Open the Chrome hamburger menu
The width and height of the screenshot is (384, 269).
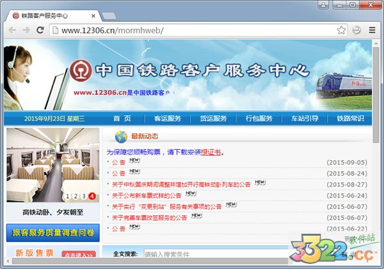coord(372,30)
